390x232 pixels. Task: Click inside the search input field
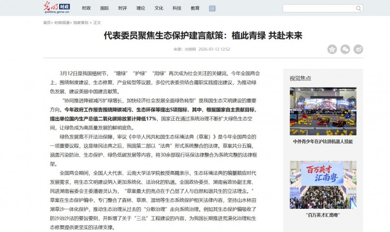tap(318, 8)
